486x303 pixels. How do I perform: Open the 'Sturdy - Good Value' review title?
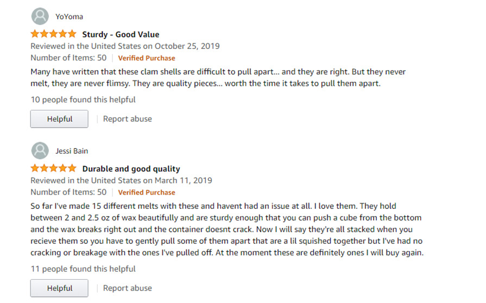(121, 34)
